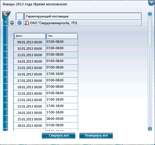Toggle the checkbox for ОАО Свердловэнергосбыт row
The height and width of the screenshot is (145, 155).
pos(20,23)
